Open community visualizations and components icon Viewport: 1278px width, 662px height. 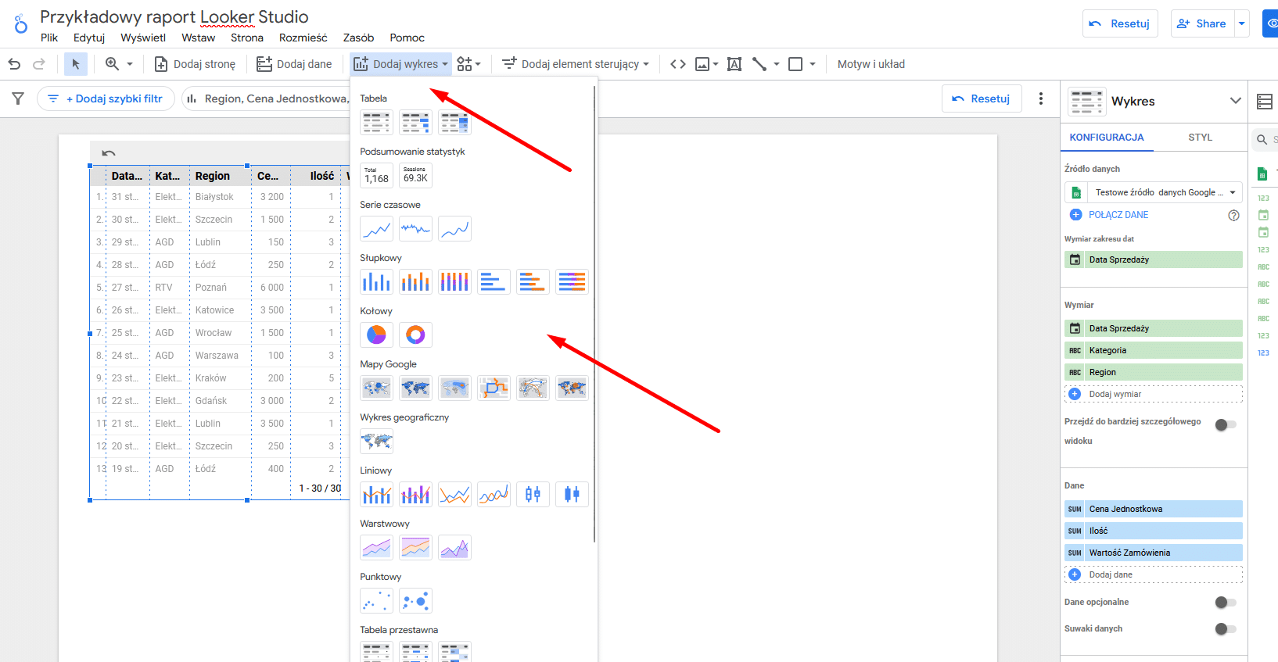[465, 64]
